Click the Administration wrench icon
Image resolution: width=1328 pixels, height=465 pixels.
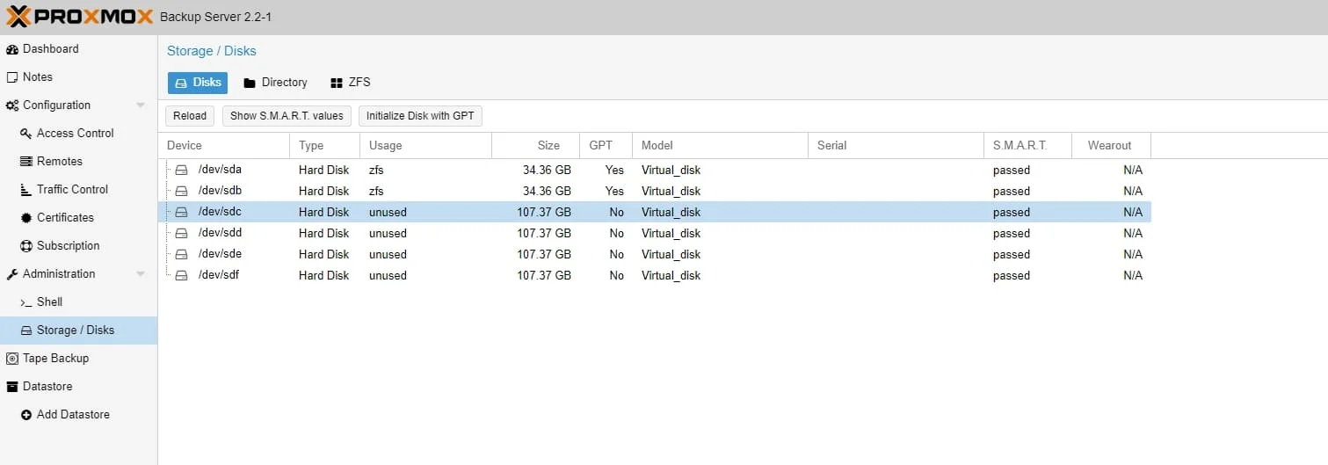pos(12,274)
